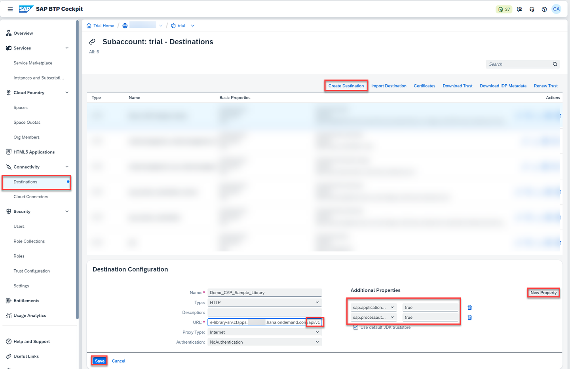The width and height of the screenshot is (570, 369).
Task: Open Usage Analytics in the sidebar
Action: [x=30, y=315]
